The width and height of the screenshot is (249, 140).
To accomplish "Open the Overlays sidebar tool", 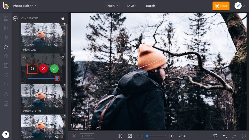I will pos(6,85).
